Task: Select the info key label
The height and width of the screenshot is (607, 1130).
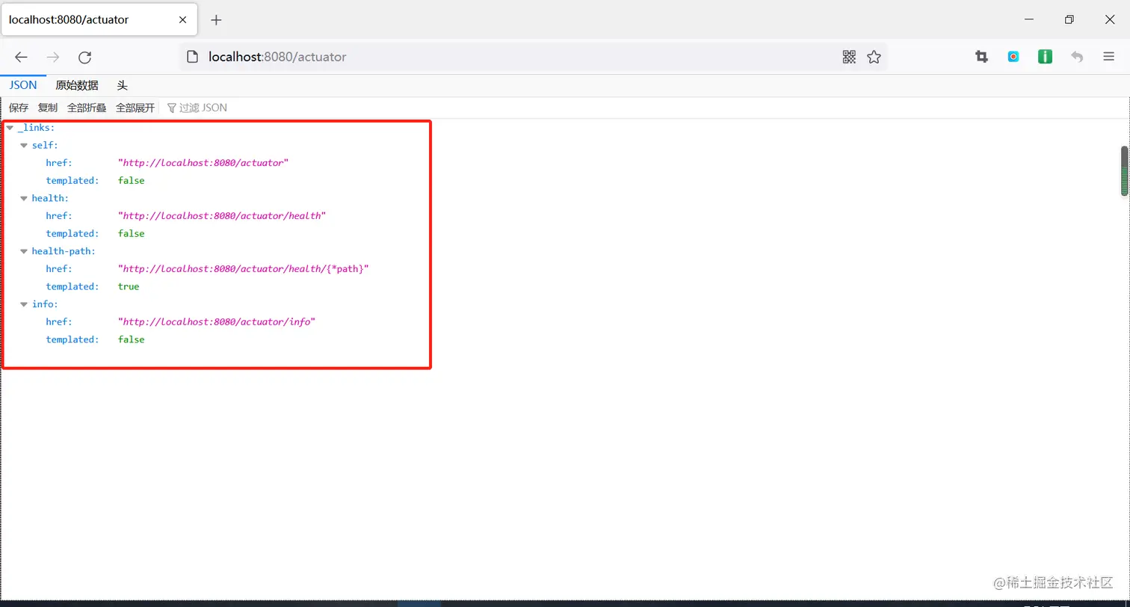Action: [45, 305]
